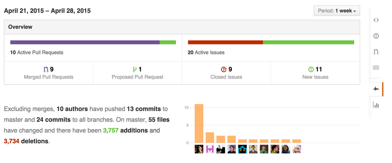Click the tallest orange commit bar

(x=199, y=123)
